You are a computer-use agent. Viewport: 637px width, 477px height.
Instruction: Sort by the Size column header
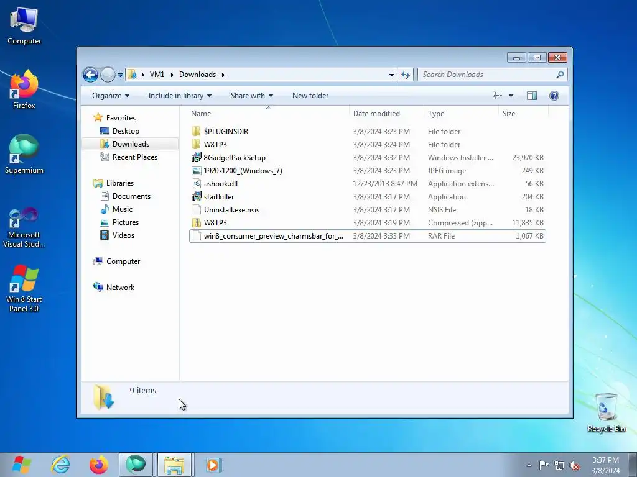[x=523, y=114]
